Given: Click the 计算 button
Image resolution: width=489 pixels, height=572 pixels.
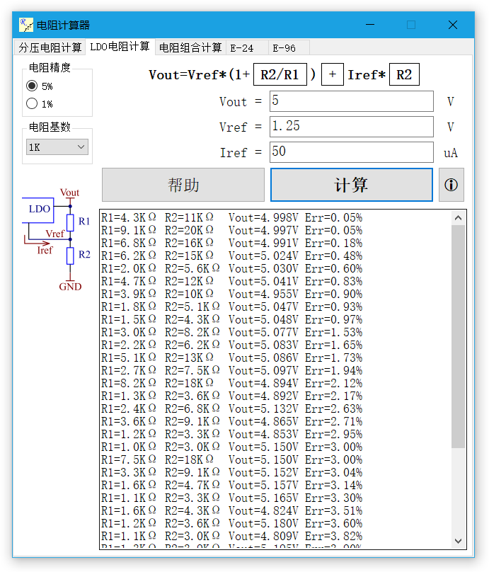Looking at the screenshot, I should tap(351, 185).
